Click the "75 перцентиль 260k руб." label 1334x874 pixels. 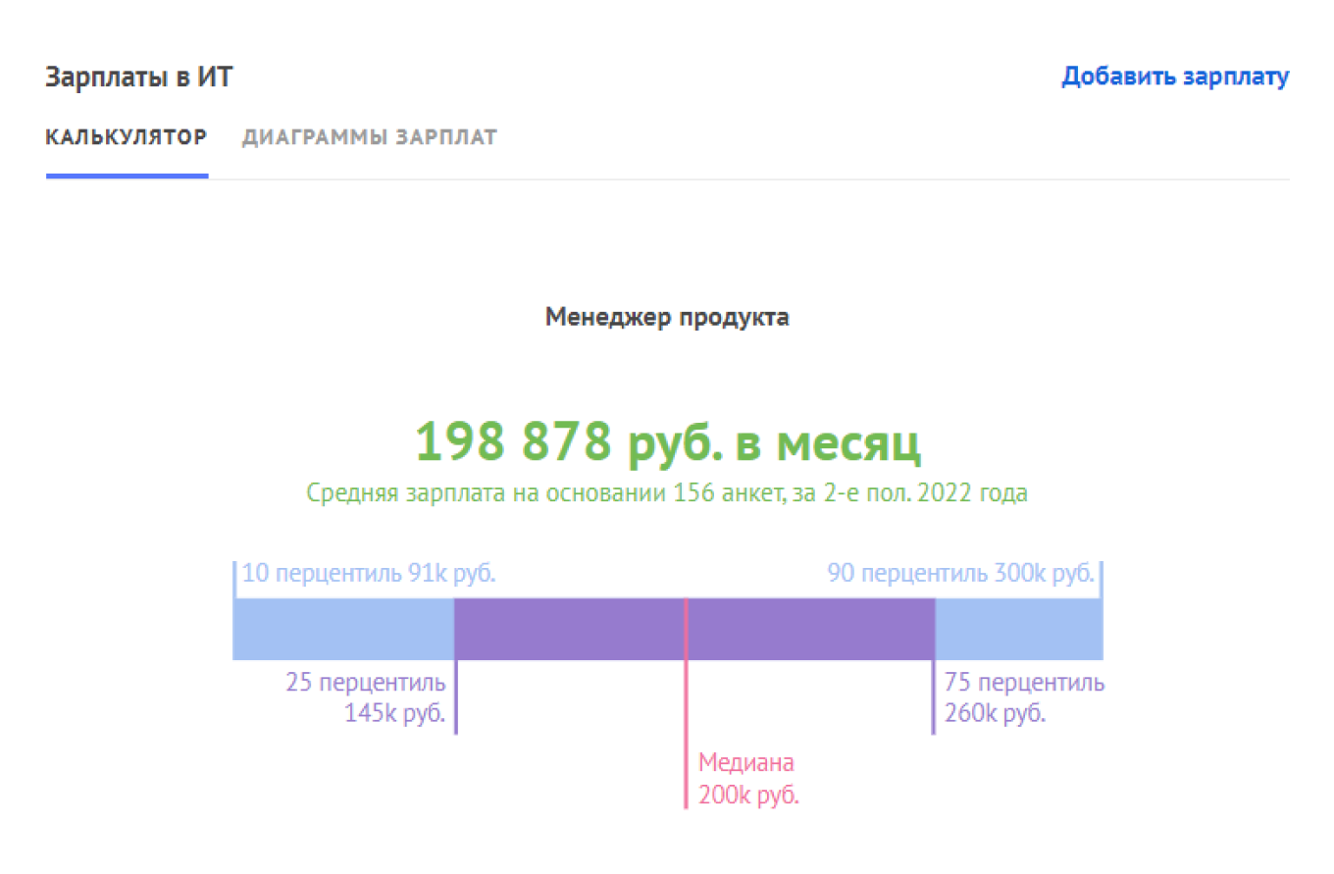click(x=1024, y=697)
